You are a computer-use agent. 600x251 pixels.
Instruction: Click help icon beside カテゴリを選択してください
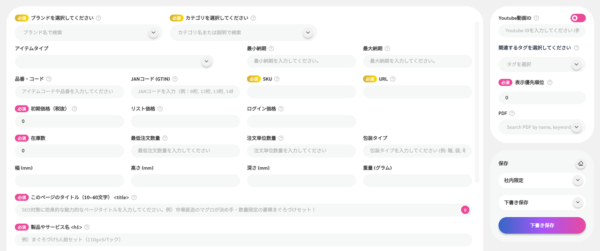tap(253, 18)
